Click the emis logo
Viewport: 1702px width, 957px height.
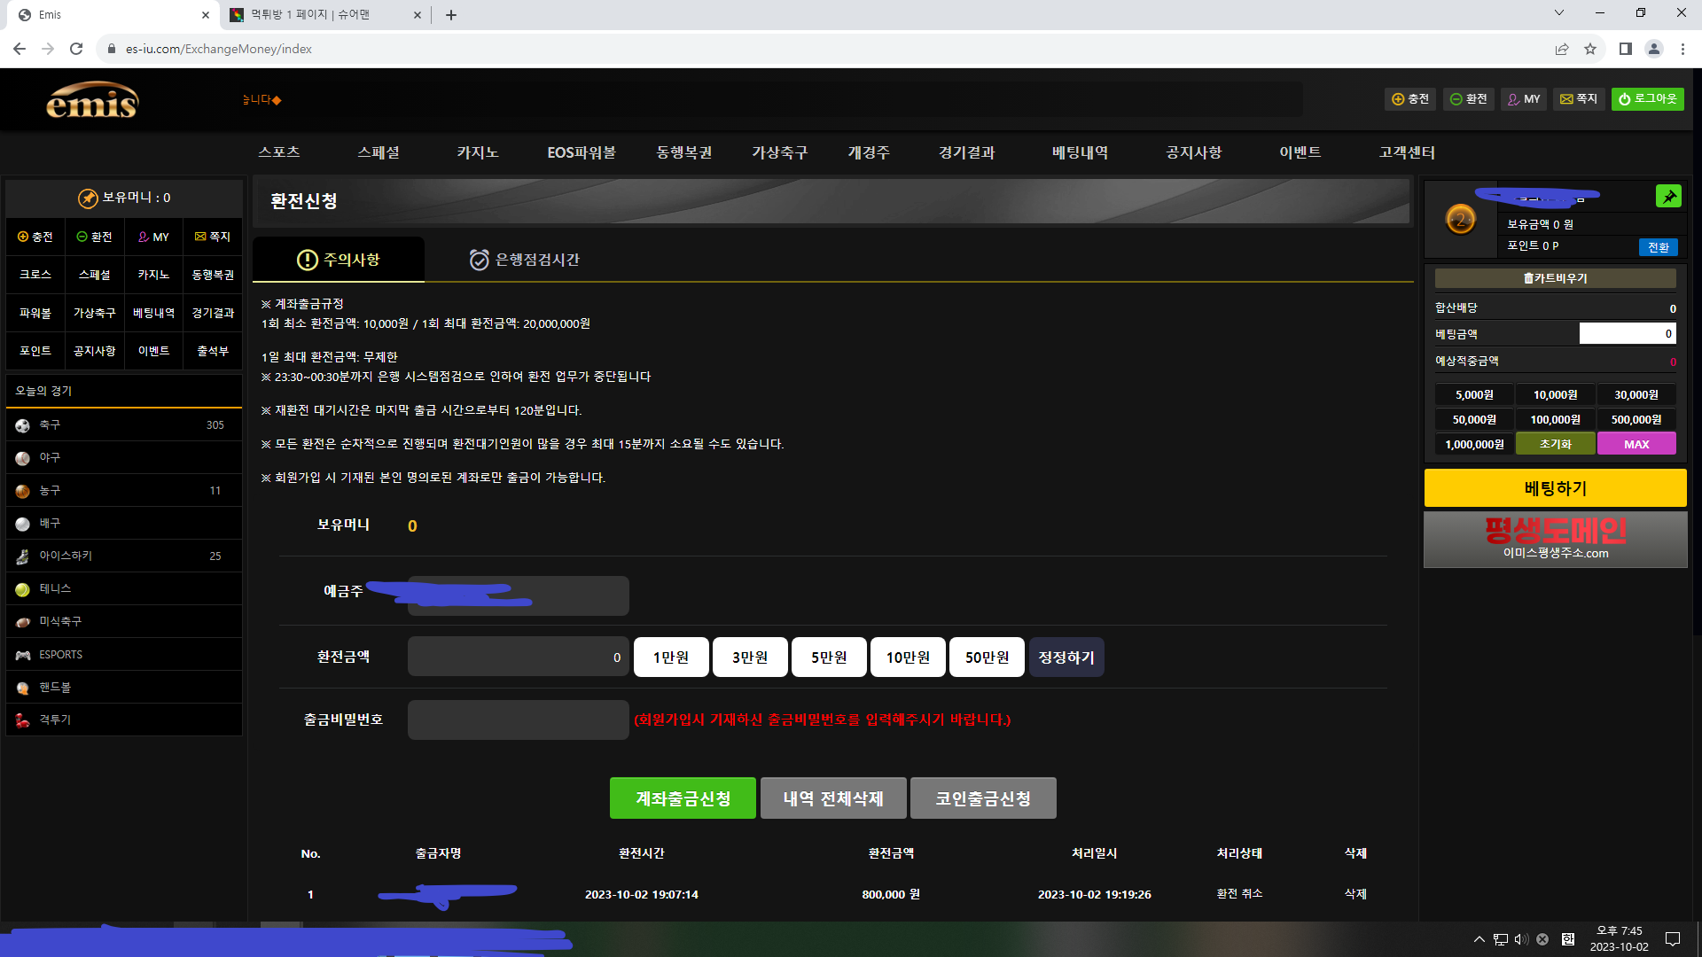click(x=92, y=101)
